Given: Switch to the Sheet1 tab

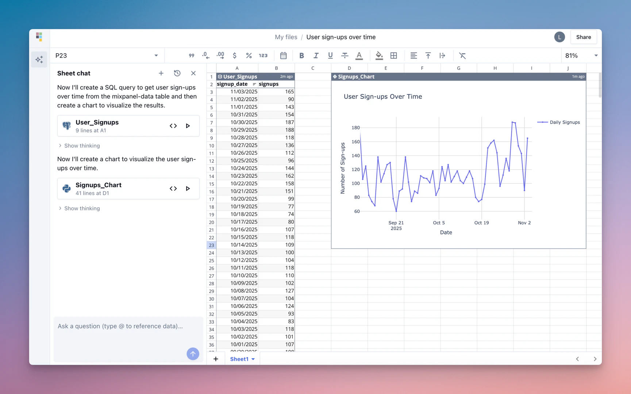Looking at the screenshot, I should tap(239, 359).
